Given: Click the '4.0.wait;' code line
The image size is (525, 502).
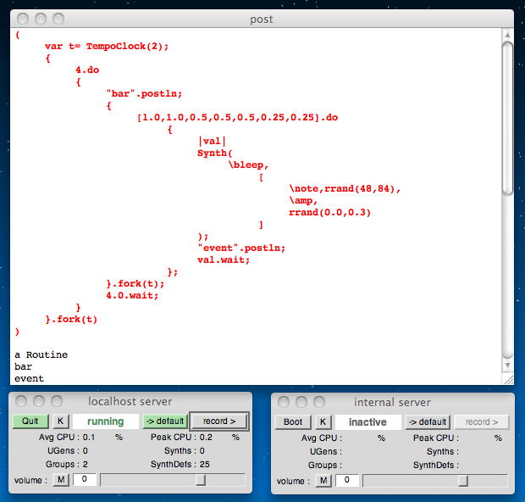Looking at the screenshot, I should [x=132, y=295].
